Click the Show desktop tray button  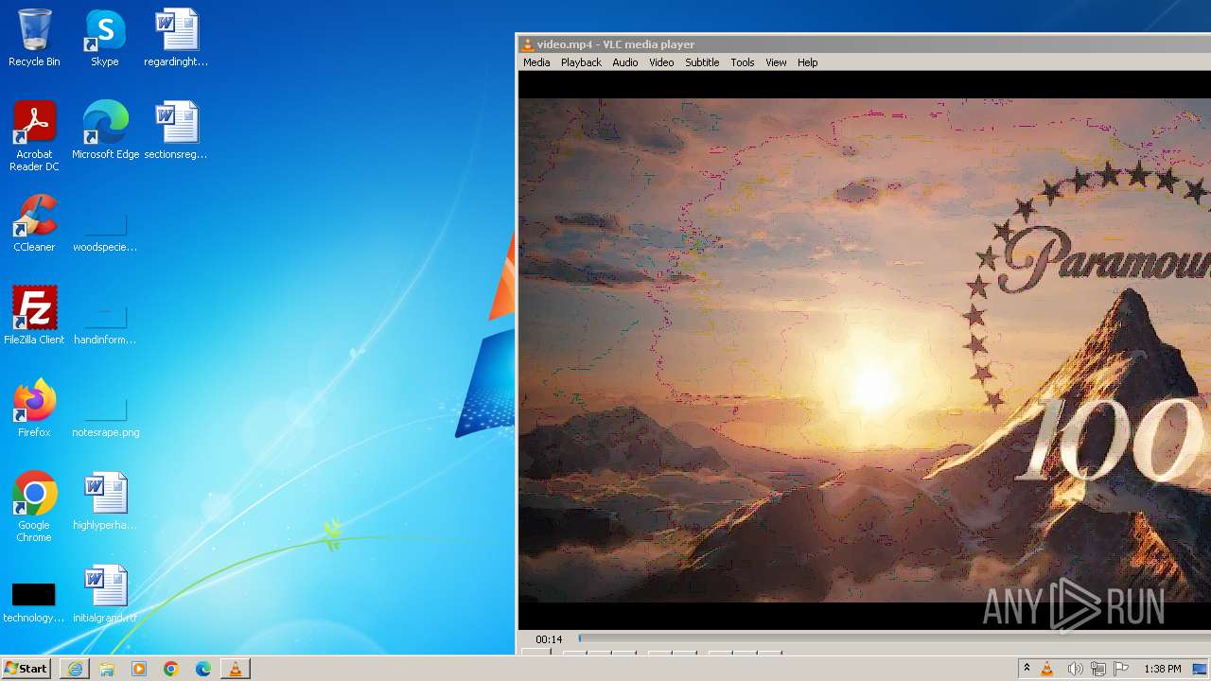click(1200, 669)
